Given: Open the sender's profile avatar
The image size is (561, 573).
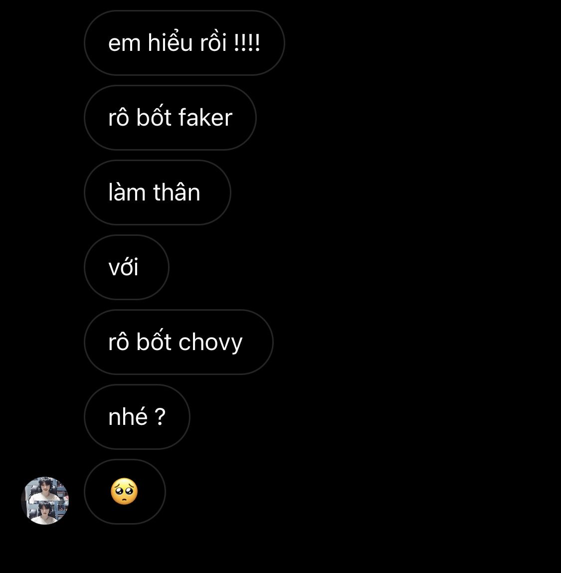Looking at the screenshot, I should pyautogui.click(x=45, y=500).
